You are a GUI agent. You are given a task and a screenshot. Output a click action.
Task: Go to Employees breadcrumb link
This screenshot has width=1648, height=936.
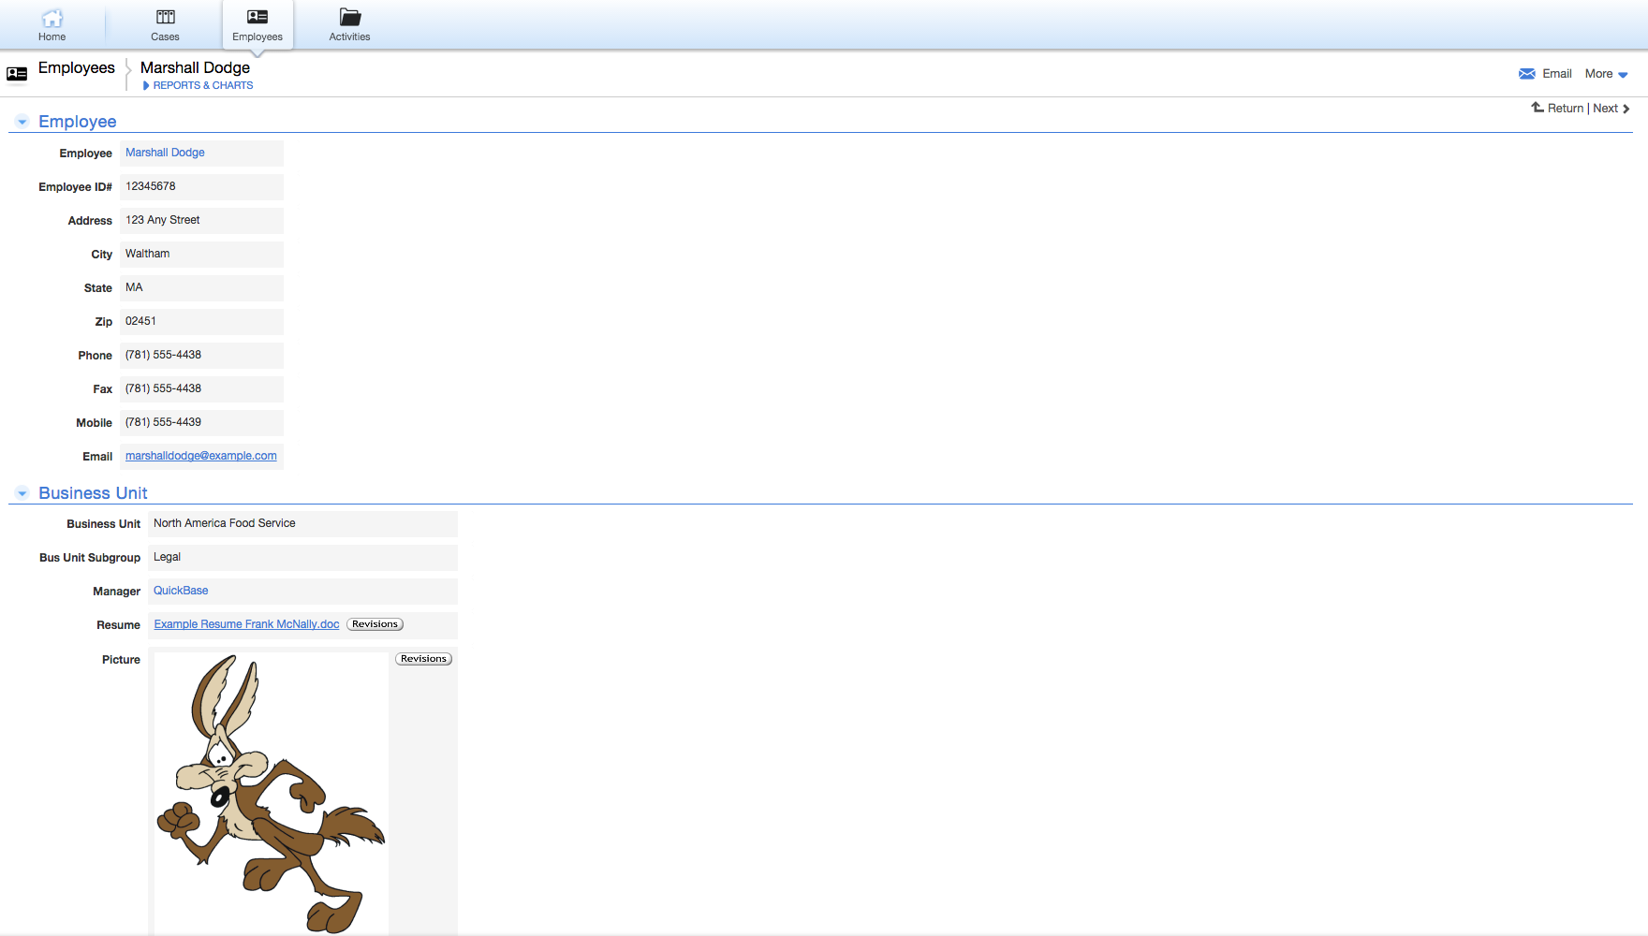point(77,67)
